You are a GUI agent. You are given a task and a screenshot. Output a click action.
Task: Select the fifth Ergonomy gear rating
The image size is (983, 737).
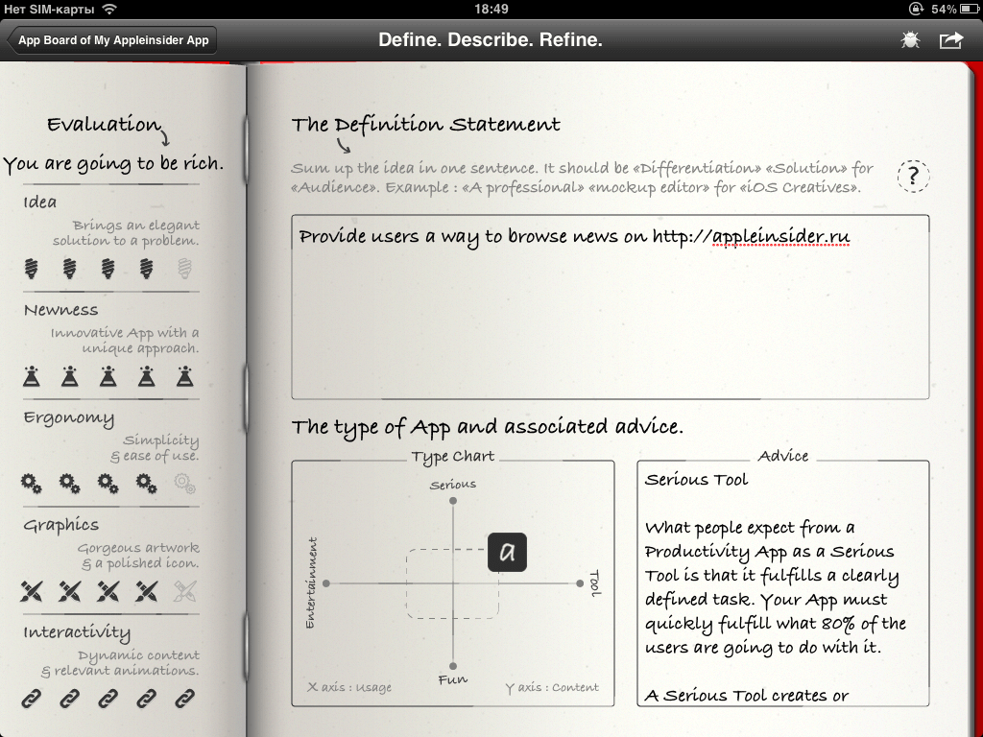(184, 484)
